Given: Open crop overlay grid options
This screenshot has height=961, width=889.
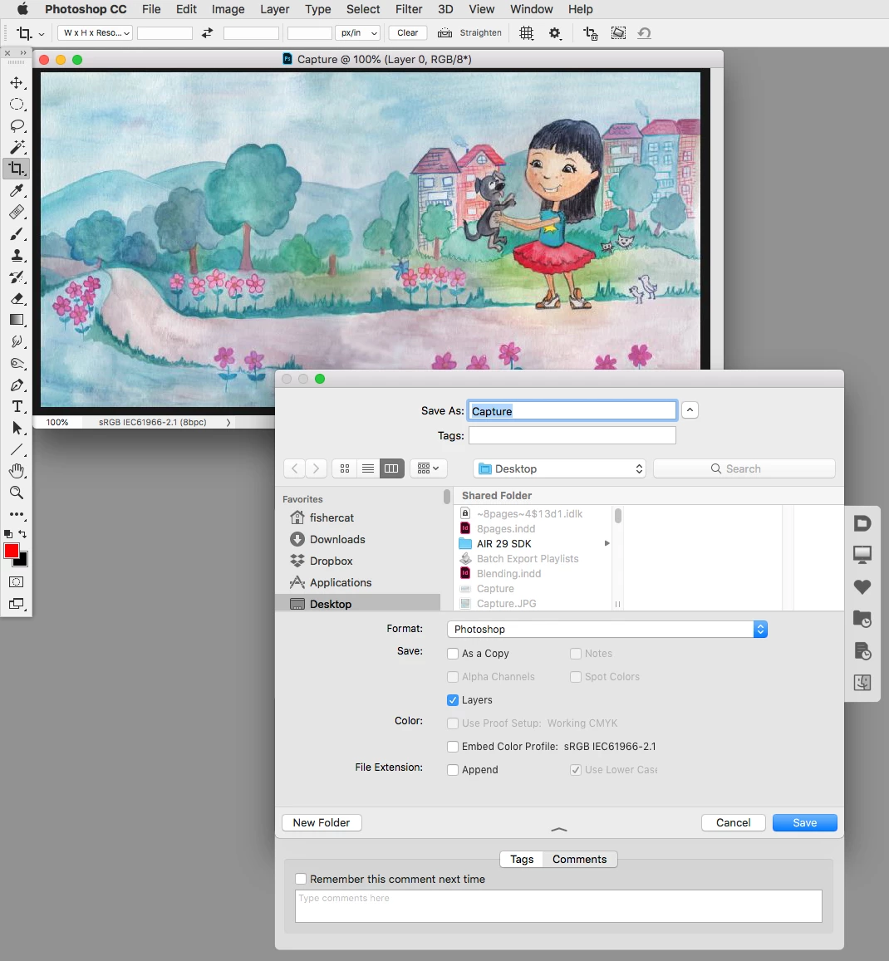Looking at the screenshot, I should click(x=526, y=33).
